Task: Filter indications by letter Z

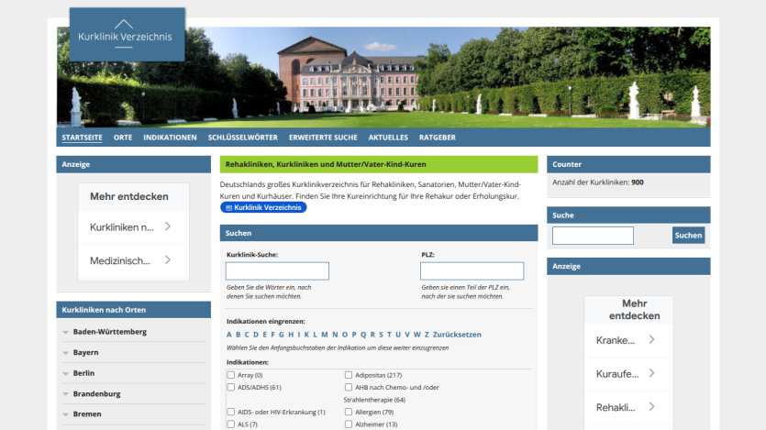Action: pyautogui.click(x=427, y=335)
